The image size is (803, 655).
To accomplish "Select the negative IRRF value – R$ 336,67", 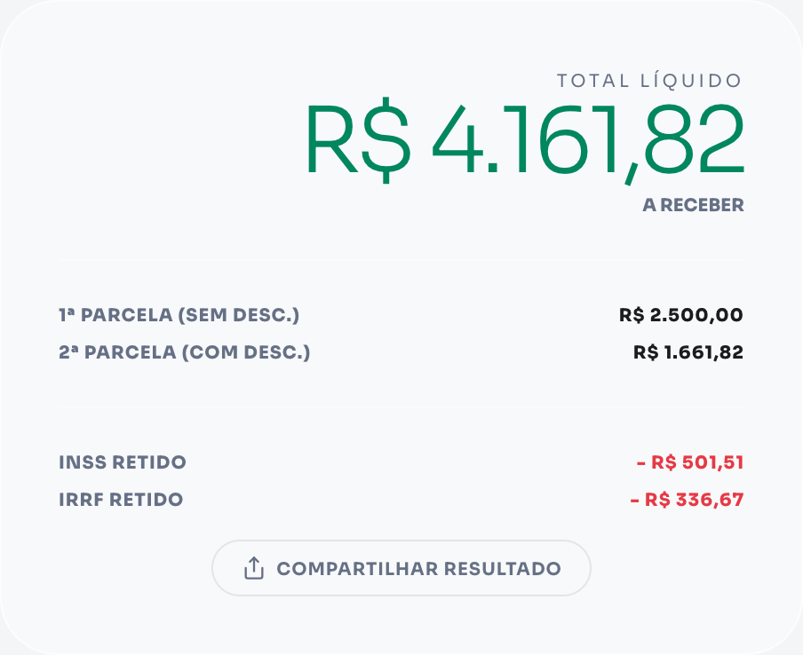I will [x=688, y=499].
